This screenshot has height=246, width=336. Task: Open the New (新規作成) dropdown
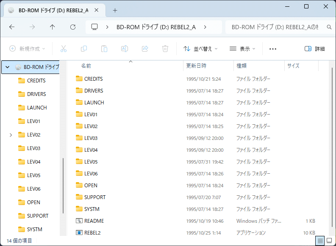click(27, 49)
